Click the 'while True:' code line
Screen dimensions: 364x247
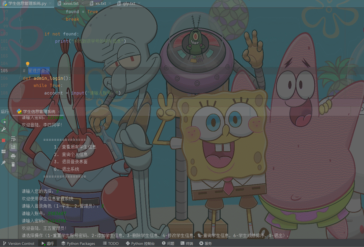coord(48,85)
